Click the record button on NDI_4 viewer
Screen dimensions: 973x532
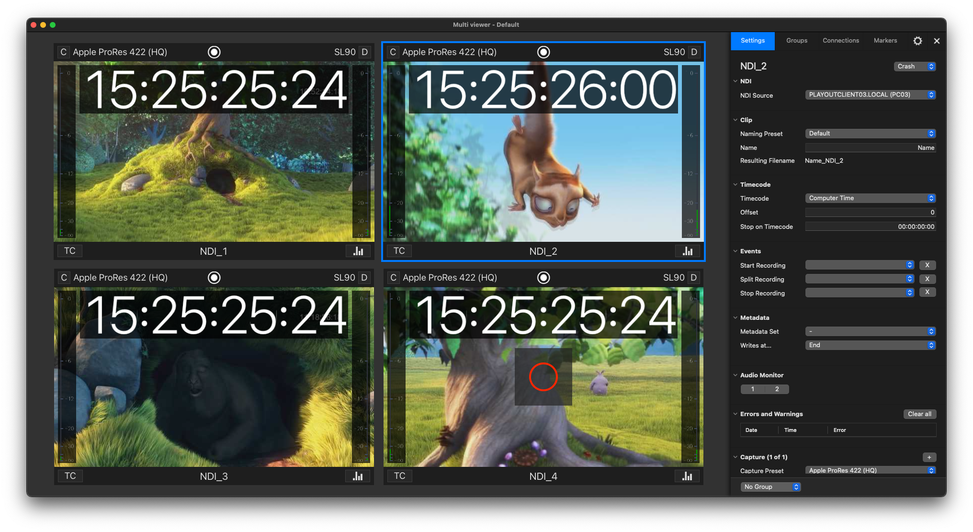coord(543,278)
